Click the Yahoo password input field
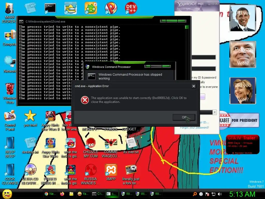The height and width of the screenshot is (199, 265). click(x=204, y=68)
